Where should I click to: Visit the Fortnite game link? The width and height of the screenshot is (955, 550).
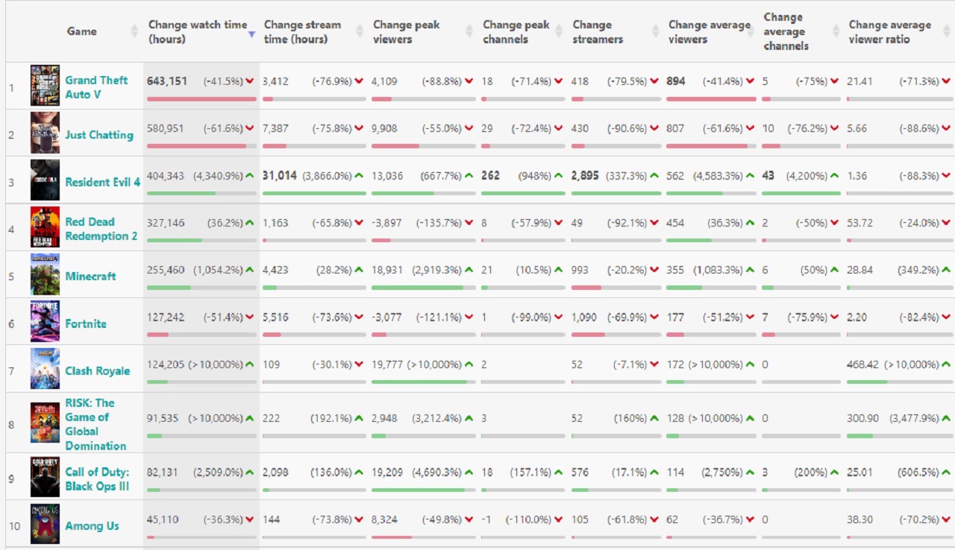point(86,323)
